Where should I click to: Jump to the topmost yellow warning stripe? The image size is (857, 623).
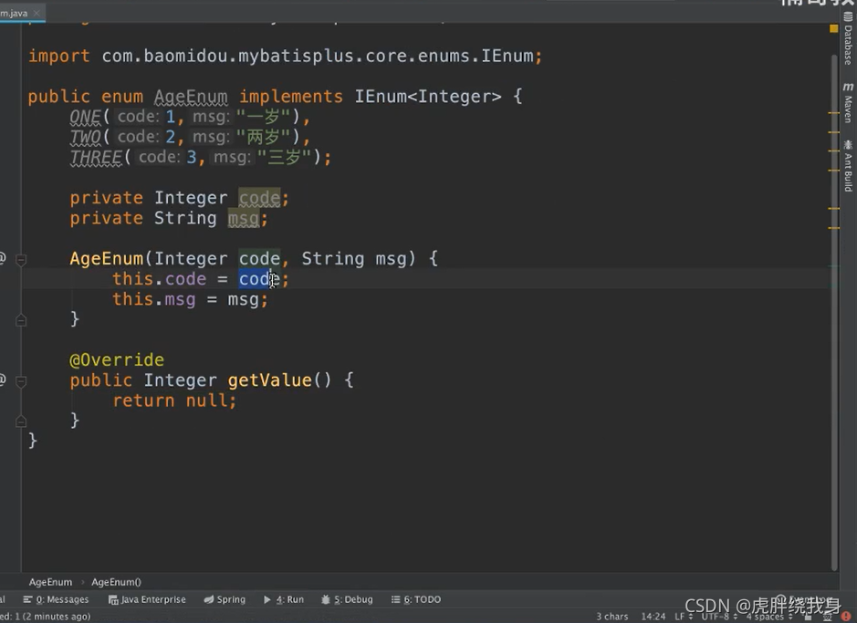pos(833,113)
